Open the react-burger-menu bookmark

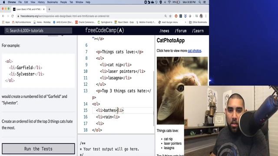(168, 22)
